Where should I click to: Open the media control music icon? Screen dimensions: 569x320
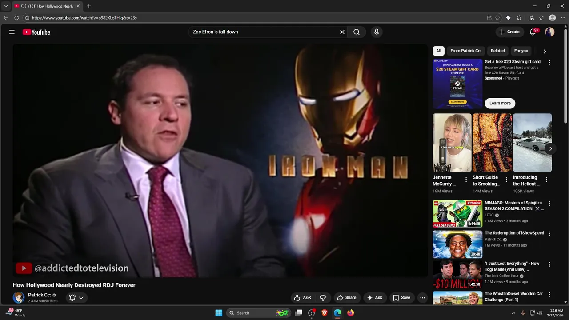531,18
